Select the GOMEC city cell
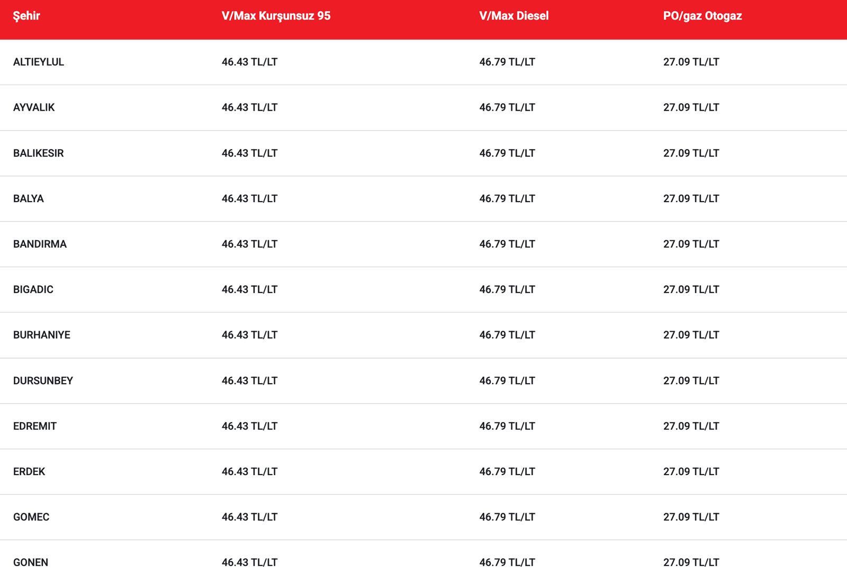 point(31,517)
